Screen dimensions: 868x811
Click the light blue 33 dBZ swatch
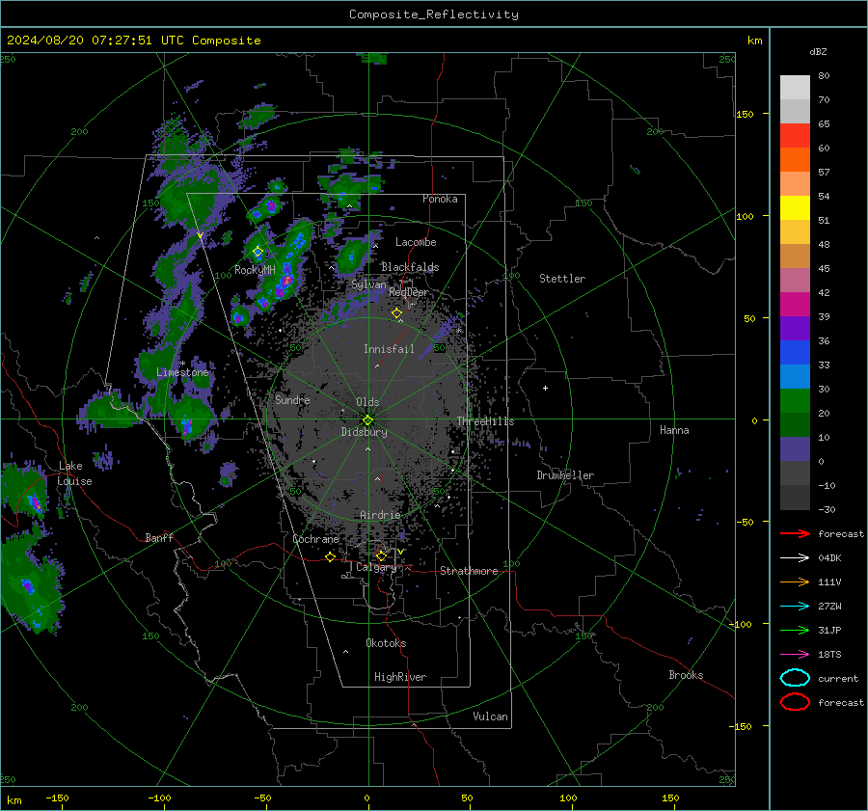[x=795, y=377]
